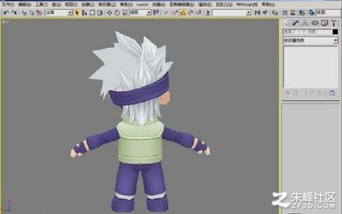Viewport: 342px width, 214px height.
Task: Click the Use Pivot Point Center icon
Action: 156,13
